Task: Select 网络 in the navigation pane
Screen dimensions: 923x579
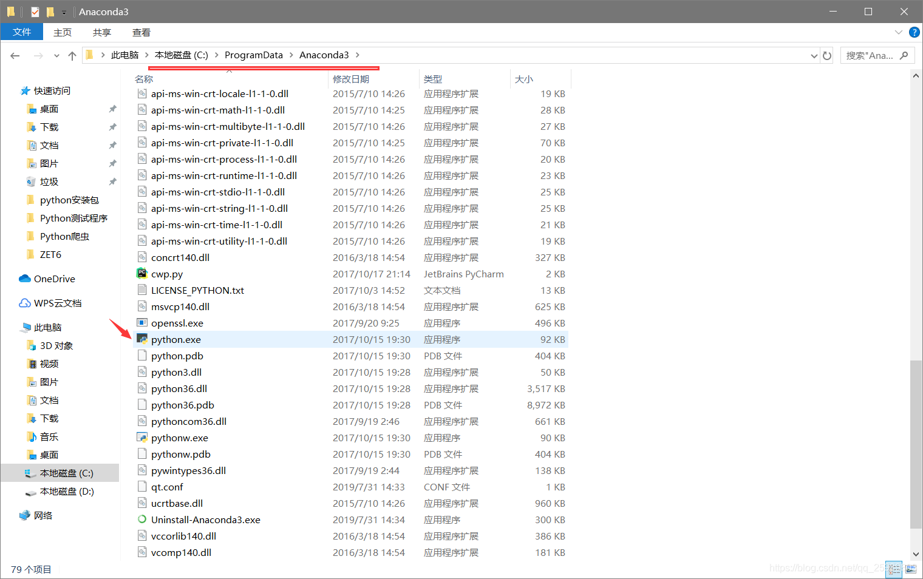Action: [x=43, y=516]
